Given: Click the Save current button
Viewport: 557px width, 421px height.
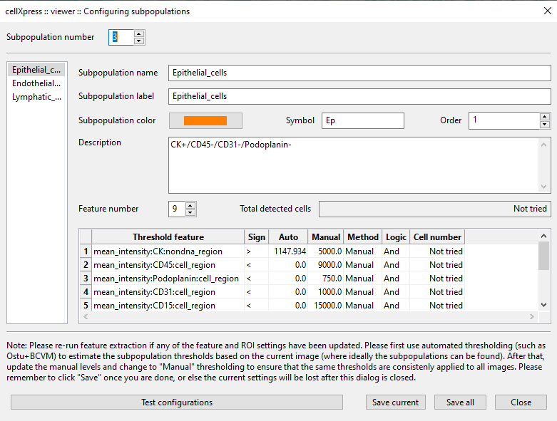Looking at the screenshot, I should pyautogui.click(x=395, y=402).
